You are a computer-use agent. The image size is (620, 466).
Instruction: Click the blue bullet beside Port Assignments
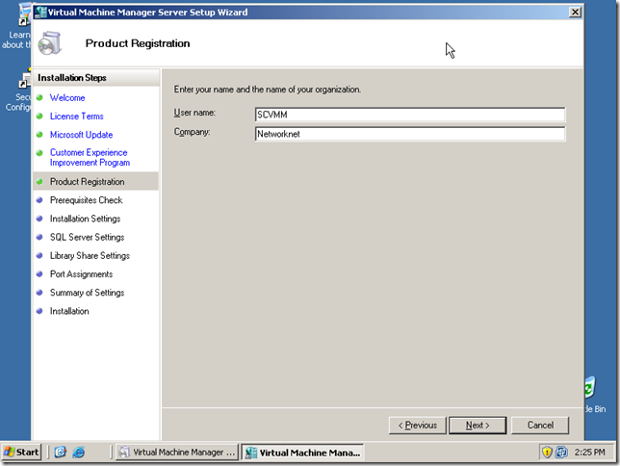39,273
